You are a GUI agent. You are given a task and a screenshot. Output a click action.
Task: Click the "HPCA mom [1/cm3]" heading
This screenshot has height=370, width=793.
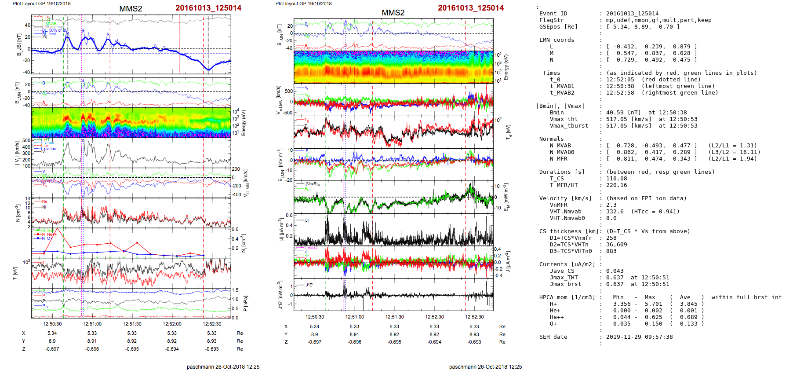pos(567,297)
